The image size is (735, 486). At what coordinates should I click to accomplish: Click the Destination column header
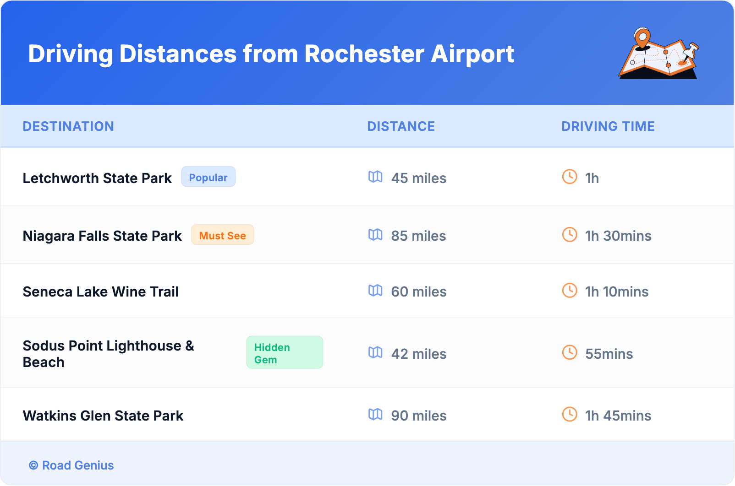[x=68, y=126]
